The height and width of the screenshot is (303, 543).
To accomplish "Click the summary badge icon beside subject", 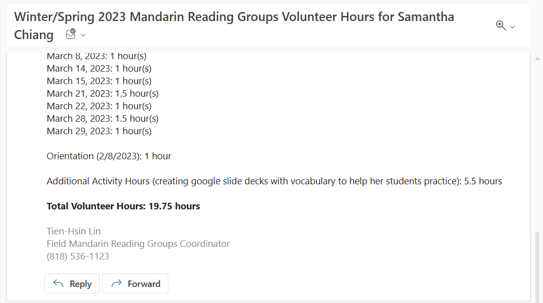I will (71, 35).
